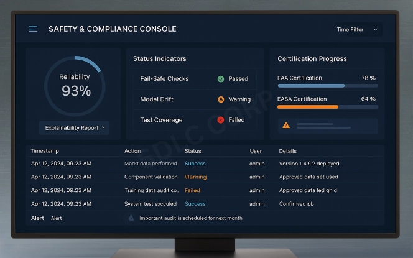Click the orange triangle certification alert icon
Screen dimensions: 413x258
pos(286,125)
